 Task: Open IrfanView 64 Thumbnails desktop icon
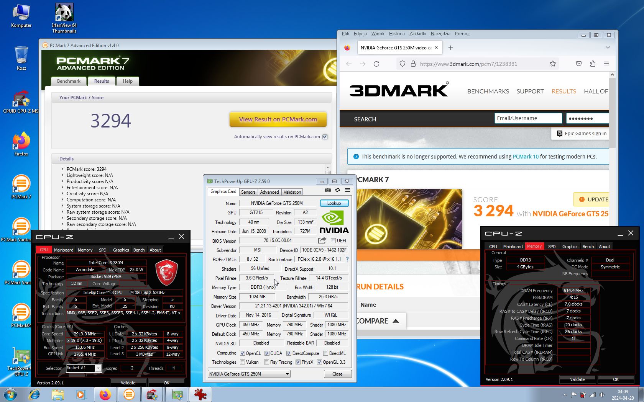(64, 18)
